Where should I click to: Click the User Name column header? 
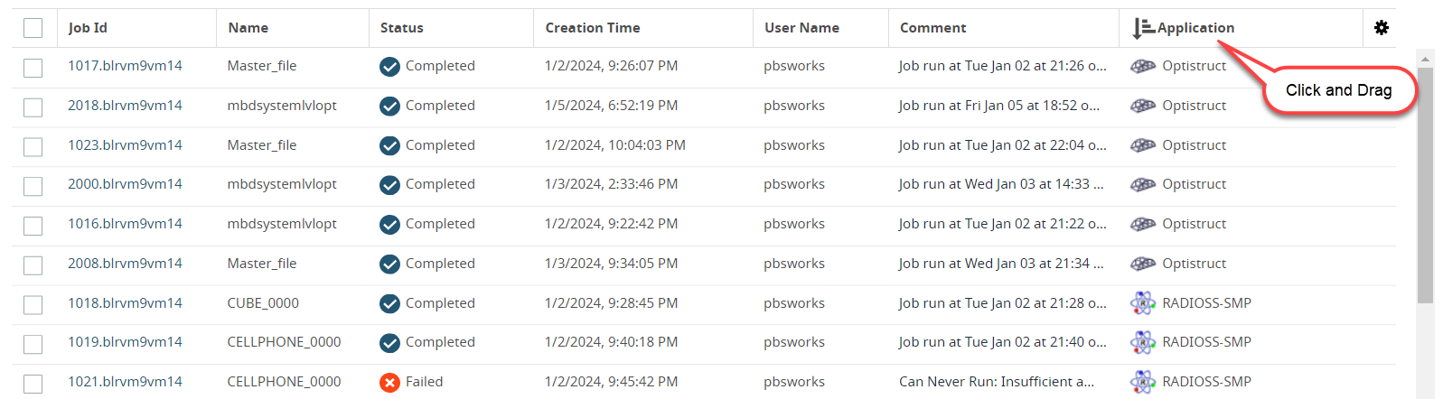coord(801,28)
